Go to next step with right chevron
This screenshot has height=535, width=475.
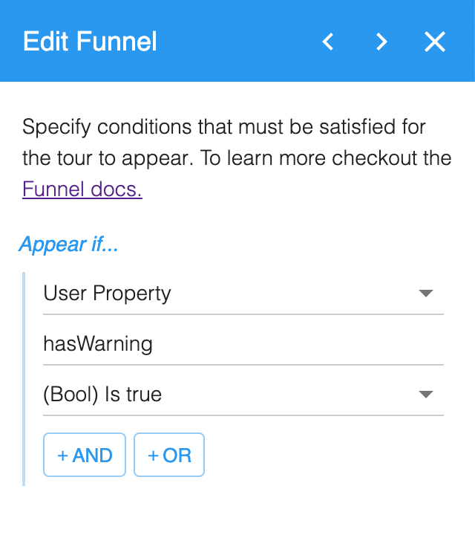381,42
